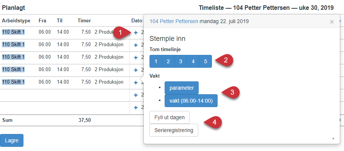The image size is (344, 151).
Task: Choose vakt (06:00-14:00) shift
Action: coord(191,101)
